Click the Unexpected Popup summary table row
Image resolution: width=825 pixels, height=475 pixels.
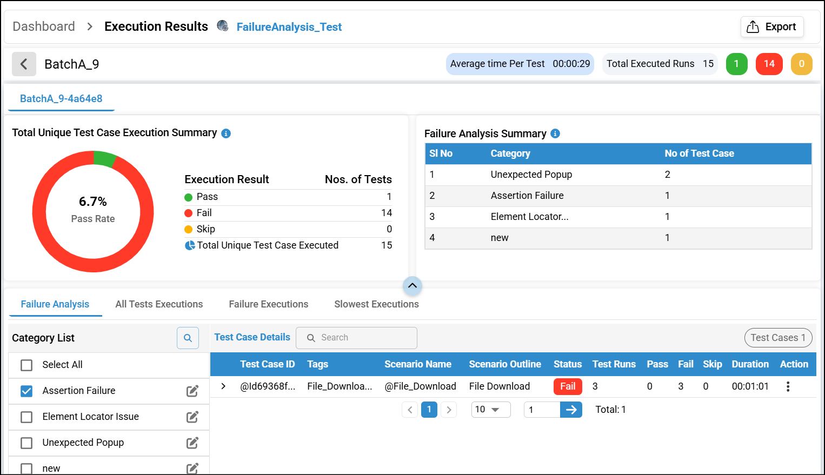point(618,175)
